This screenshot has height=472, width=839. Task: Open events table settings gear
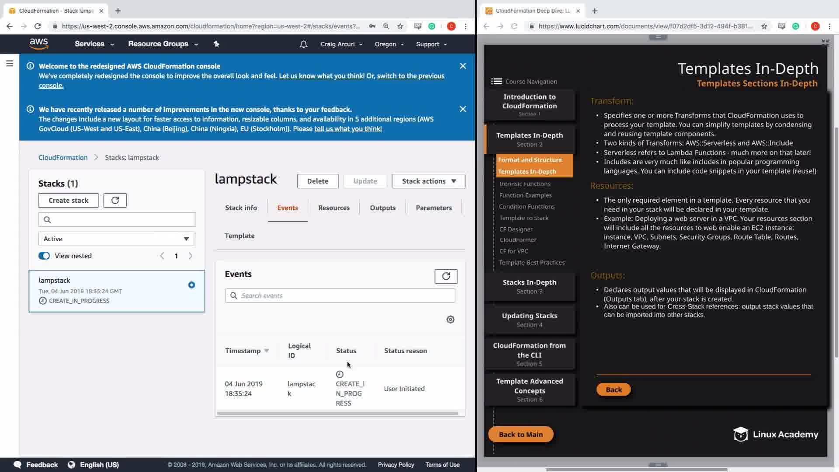click(x=451, y=319)
